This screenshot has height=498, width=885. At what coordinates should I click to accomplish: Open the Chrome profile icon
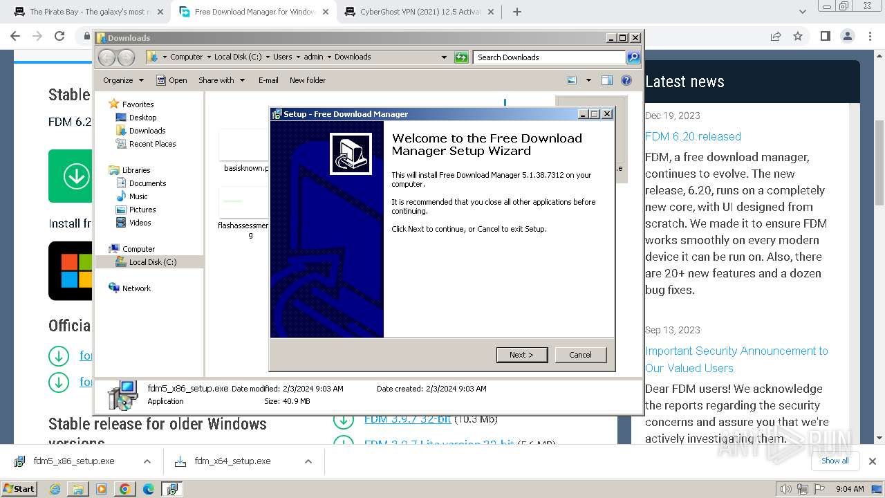click(847, 36)
